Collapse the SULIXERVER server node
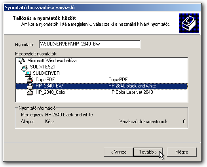The width and height of the screenshot is (207, 167). coord(24,71)
